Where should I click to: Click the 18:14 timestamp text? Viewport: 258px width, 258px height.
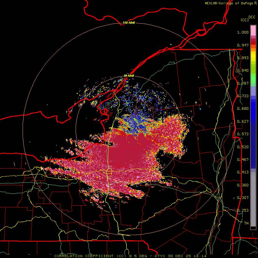[x=200, y=256]
